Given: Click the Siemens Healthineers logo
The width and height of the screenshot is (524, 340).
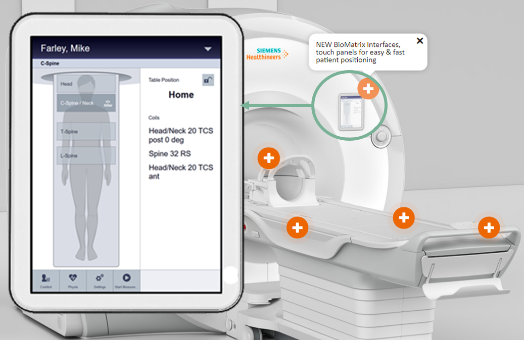Looking at the screenshot, I should click(x=267, y=53).
